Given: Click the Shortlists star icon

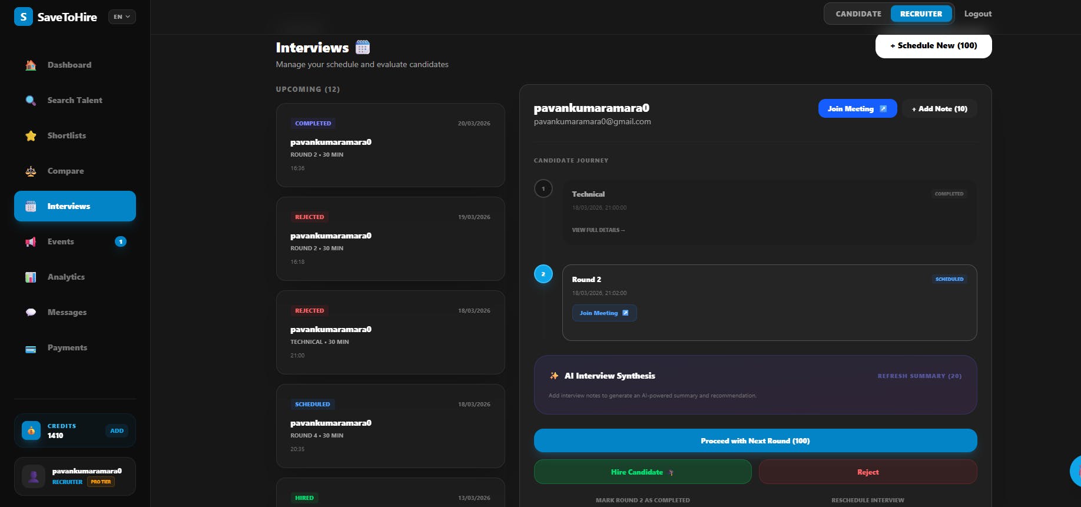Looking at the screenshot, I should 31,135.
